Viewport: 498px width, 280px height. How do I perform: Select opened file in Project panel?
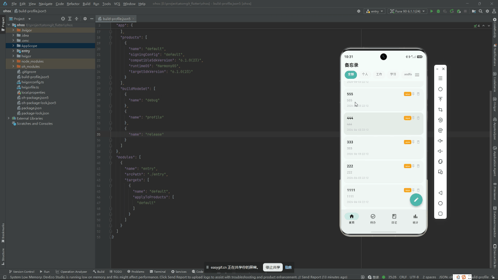coord(63,19)
